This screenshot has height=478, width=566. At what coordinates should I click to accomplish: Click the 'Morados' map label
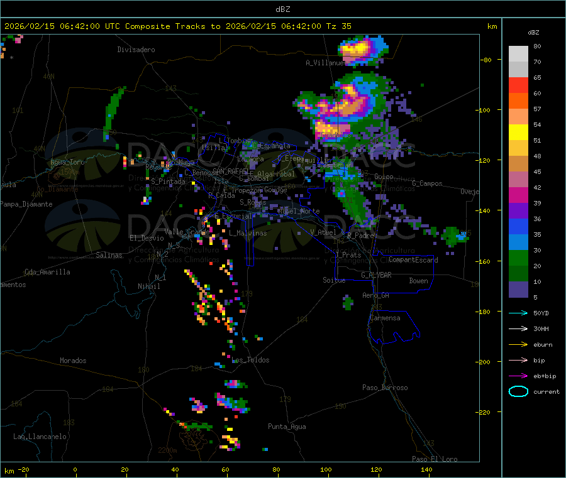(x=73, y=361)
